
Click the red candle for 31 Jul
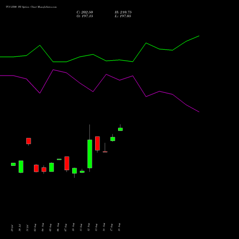29,141
